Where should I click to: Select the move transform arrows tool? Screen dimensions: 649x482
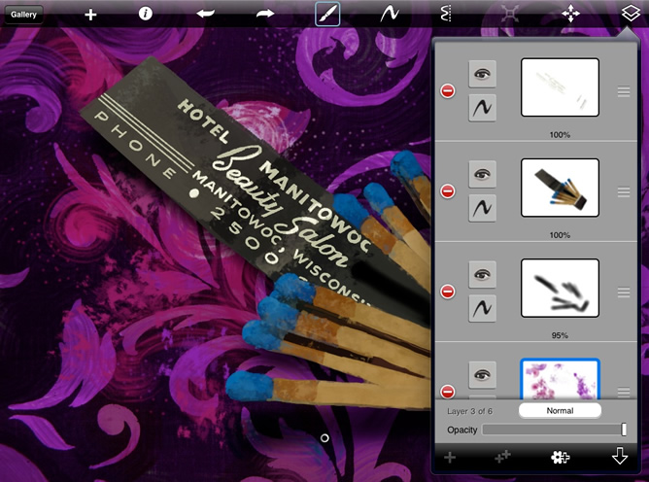(570, 14)
